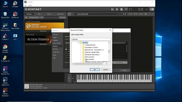Viewport: 182px width, 102px height.
Task: Open the Kontakt save/load files menu icon
Action: point(112,9)
